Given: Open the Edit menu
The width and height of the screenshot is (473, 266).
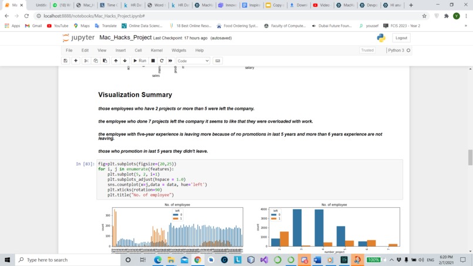Looking at the screenshot, I should (x=85, y=50).
